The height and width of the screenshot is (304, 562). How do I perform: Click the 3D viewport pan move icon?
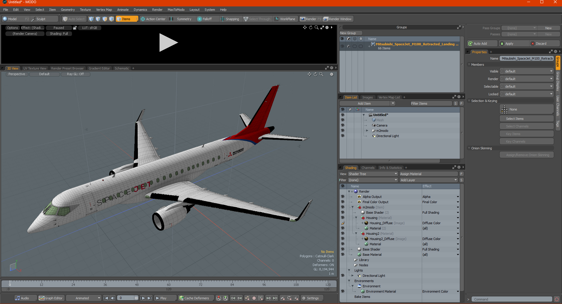[309, 74]
